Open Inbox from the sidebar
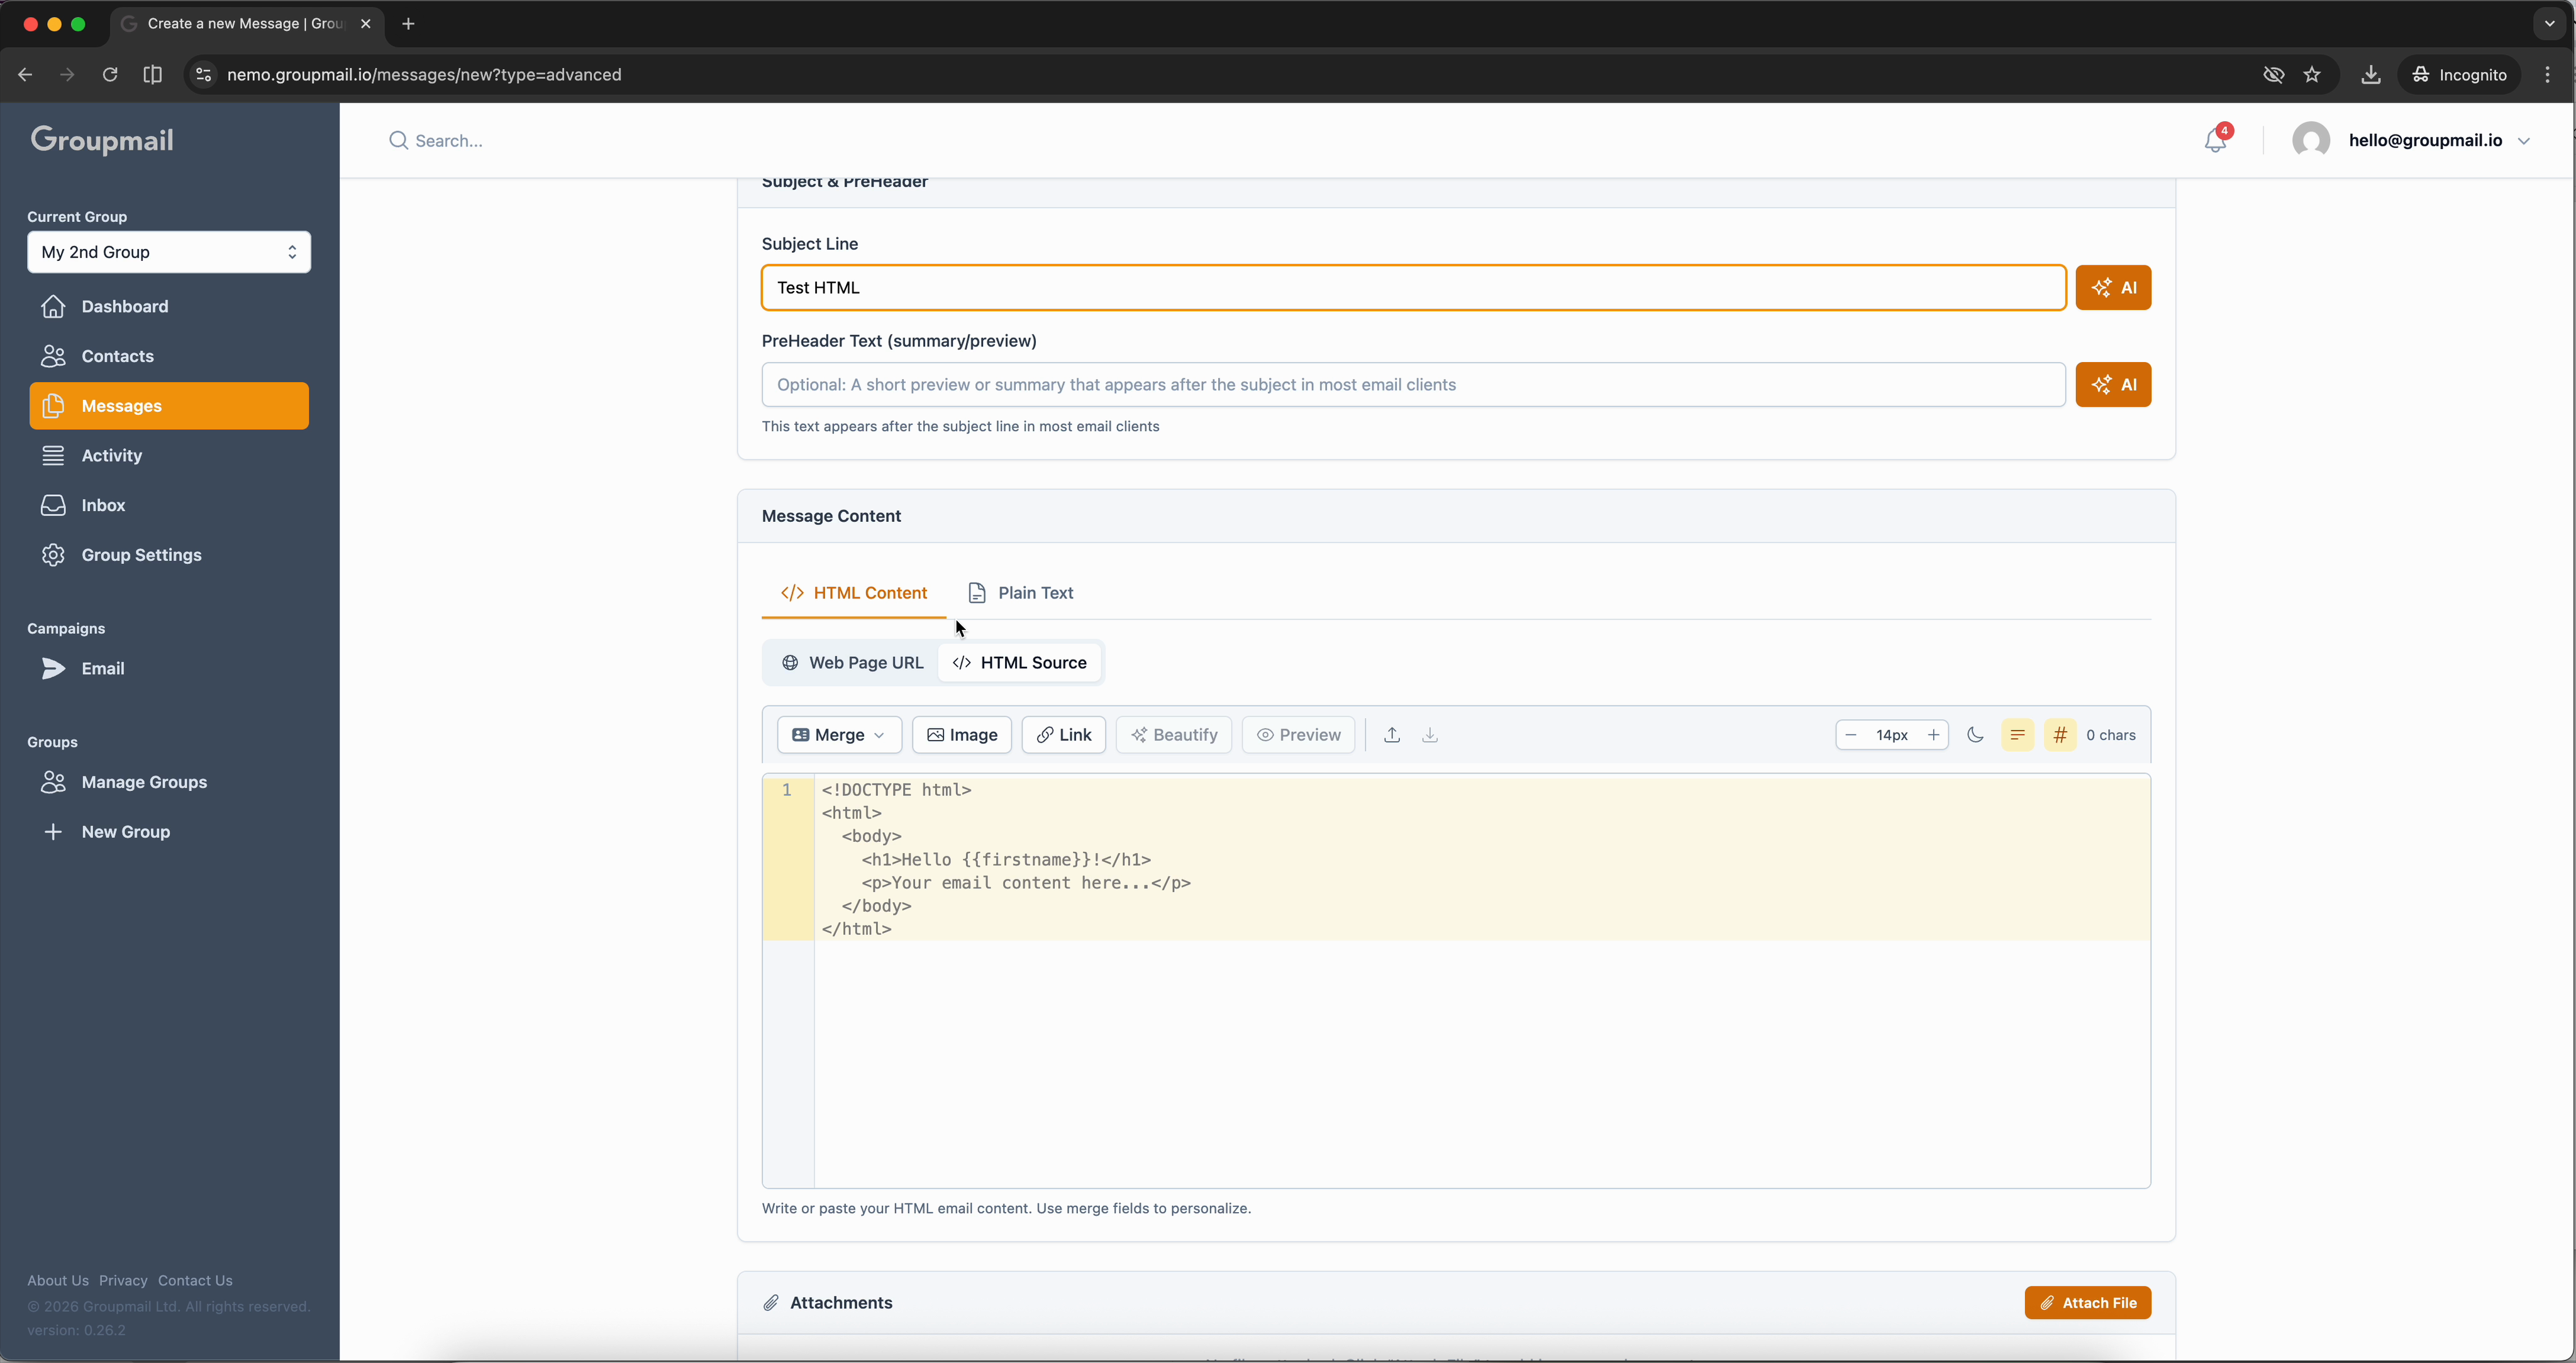The image size is (2576, 1363). click(103, 505)
